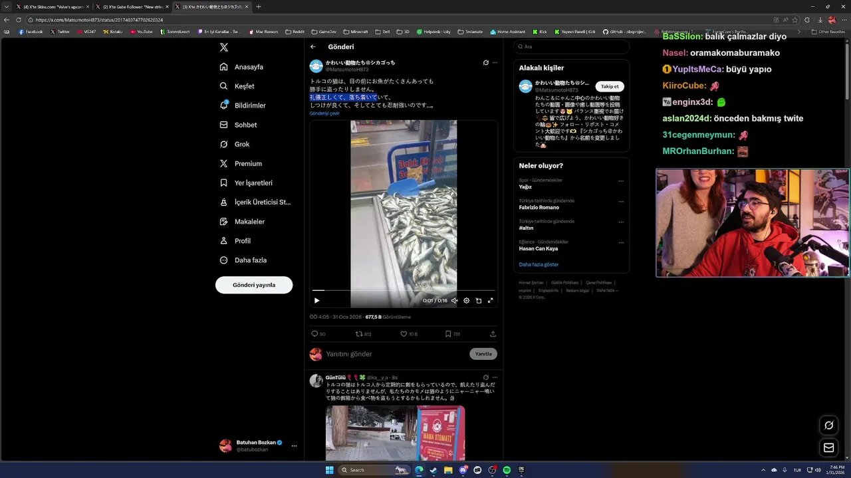Screen dimensions: 851x478
Task: Enter video fullscreen
Action: 491,301
